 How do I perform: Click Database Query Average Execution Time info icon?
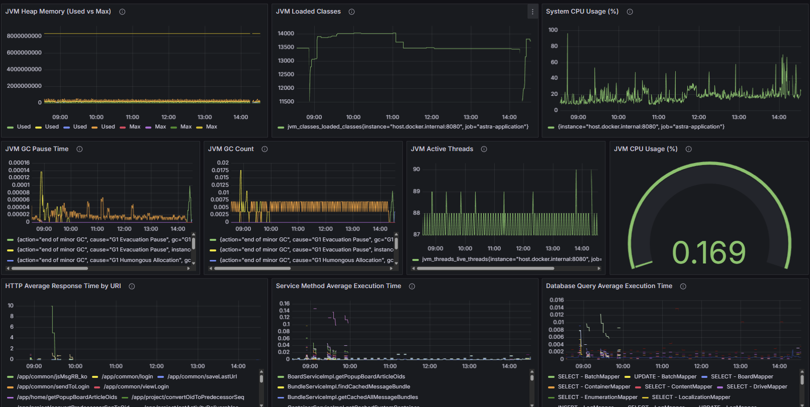point(683,286)
